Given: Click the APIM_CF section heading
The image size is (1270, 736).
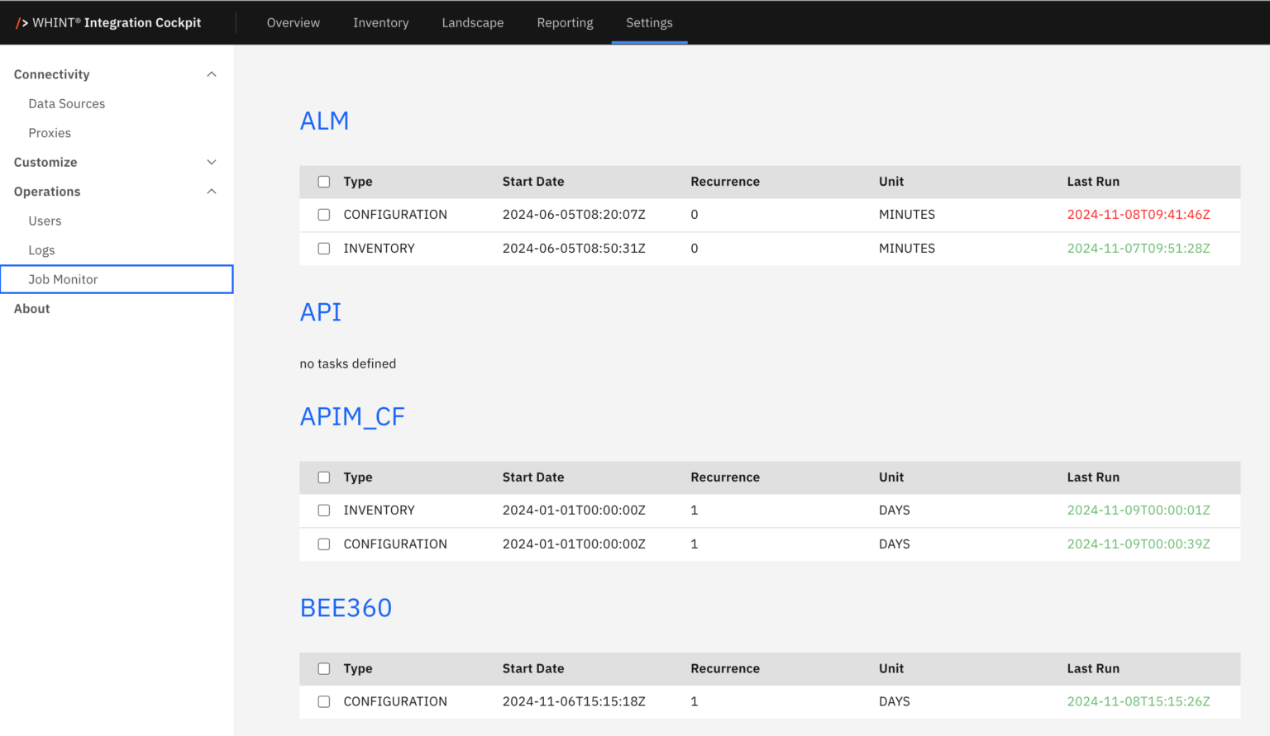Looking at the screenshot, I should click(x=352, y=416).
